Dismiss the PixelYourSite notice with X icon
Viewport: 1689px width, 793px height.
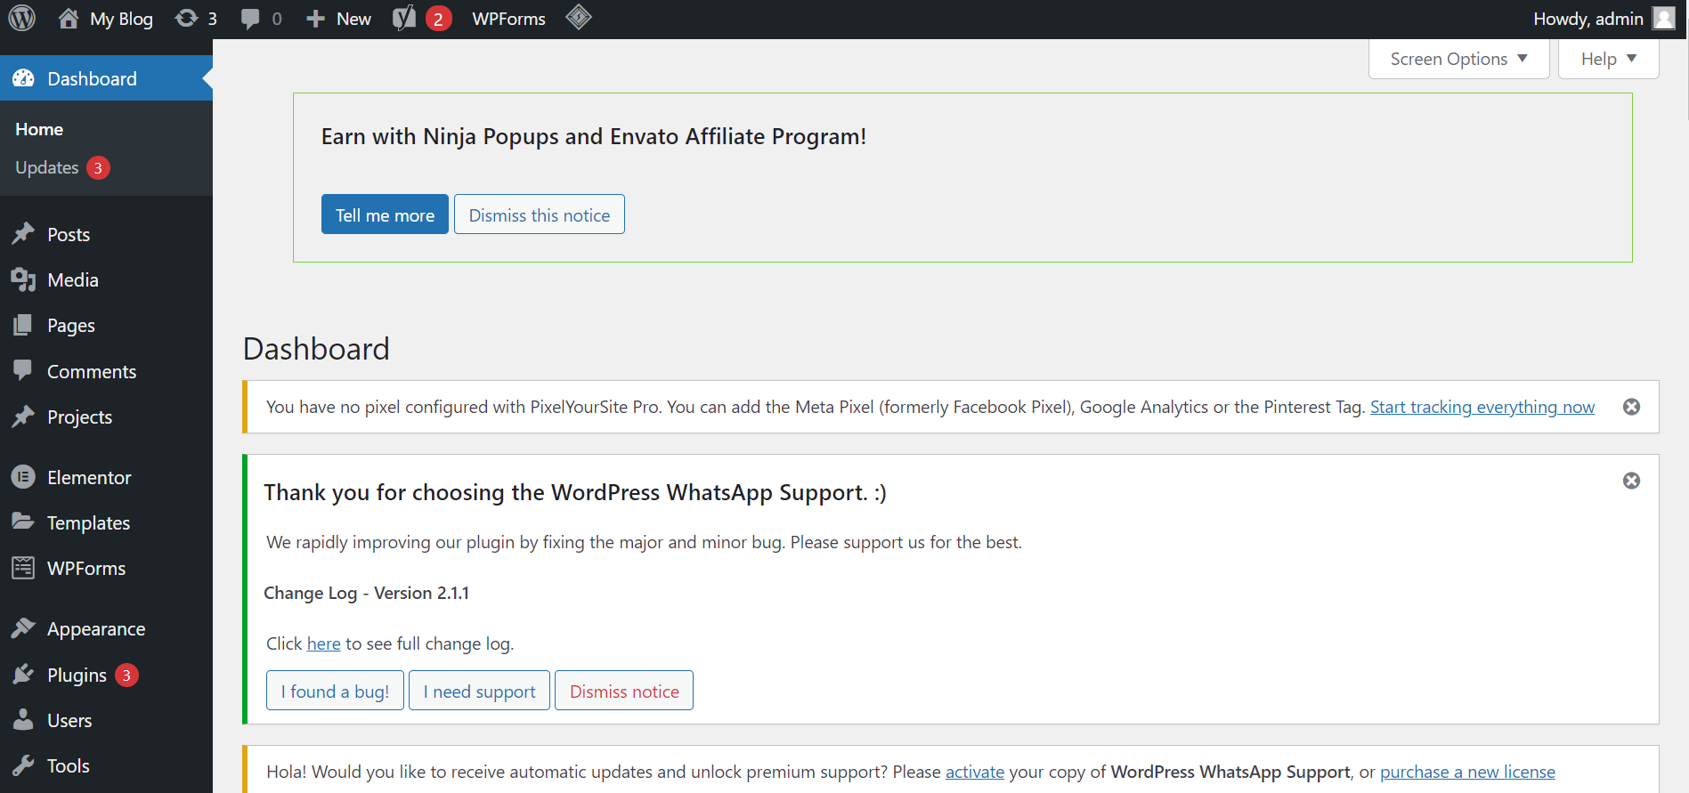[x=1631, y=407]
